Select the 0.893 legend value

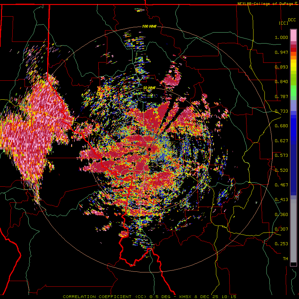[x=281, y=67]
